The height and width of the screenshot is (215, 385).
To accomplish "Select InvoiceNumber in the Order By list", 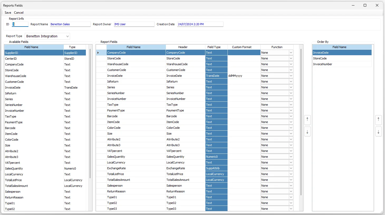I will tap(342, 64).
